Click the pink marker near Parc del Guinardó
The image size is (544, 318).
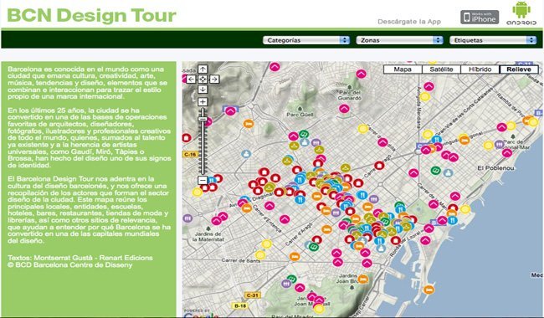coord(362,74)
